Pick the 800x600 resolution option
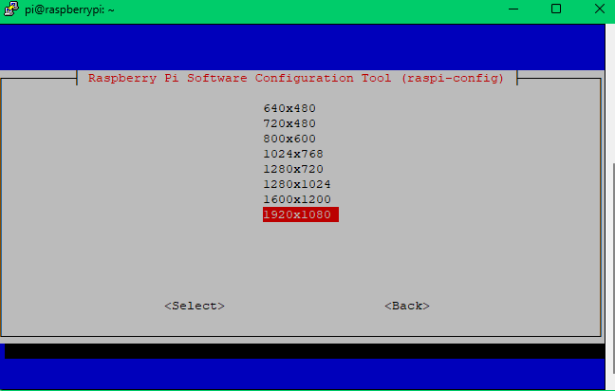 point(289,139)
